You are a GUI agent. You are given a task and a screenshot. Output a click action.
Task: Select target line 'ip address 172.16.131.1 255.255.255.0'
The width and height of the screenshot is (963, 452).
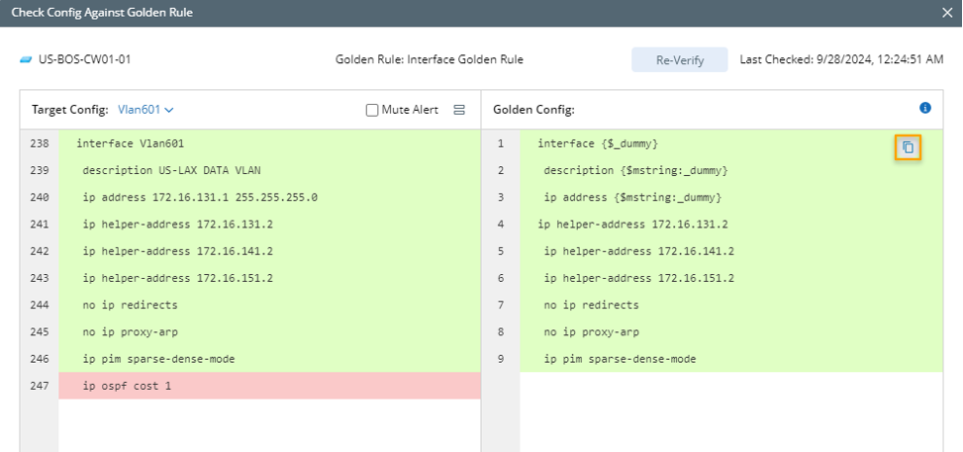(x=200, y=197)
